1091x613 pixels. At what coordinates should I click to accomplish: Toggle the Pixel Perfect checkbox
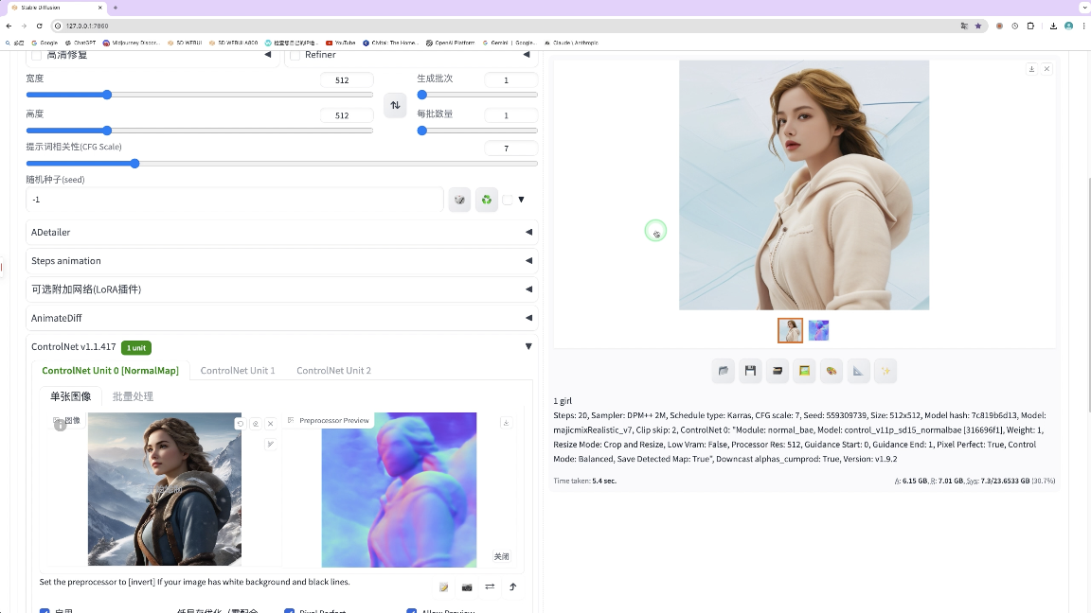point(290,610)
